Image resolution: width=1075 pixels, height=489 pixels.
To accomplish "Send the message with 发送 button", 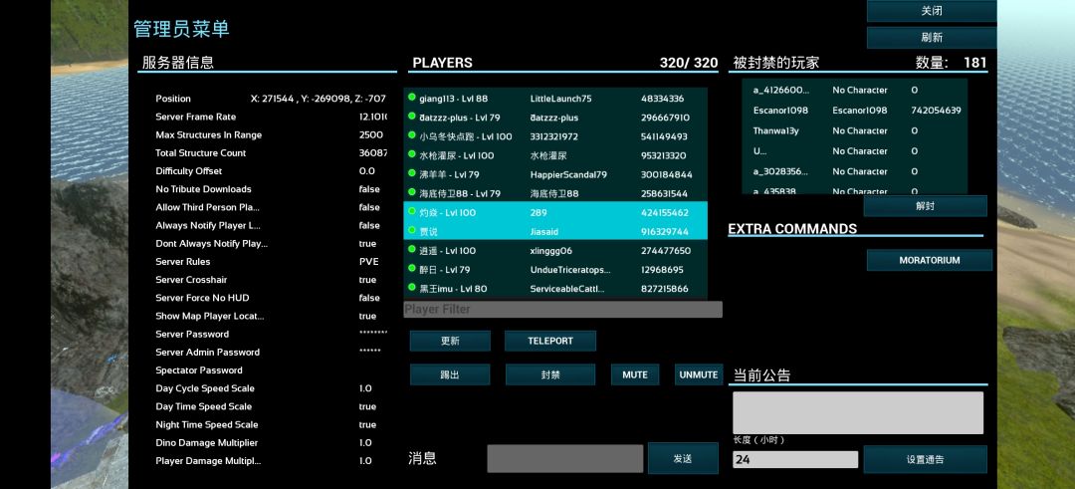I will (683, 458).
